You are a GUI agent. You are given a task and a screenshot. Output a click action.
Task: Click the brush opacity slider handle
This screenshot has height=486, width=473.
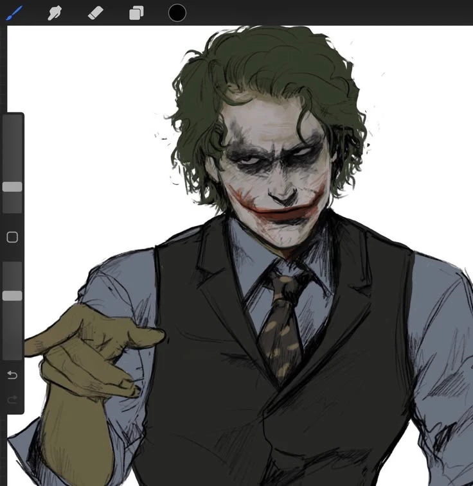tap(12, 296)
